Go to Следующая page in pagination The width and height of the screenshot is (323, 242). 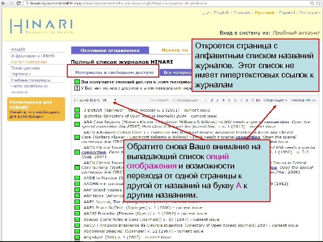(275, 100)
